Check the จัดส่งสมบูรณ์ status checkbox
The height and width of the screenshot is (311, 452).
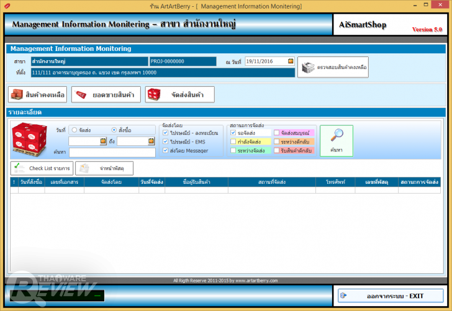tap(277, 133)
